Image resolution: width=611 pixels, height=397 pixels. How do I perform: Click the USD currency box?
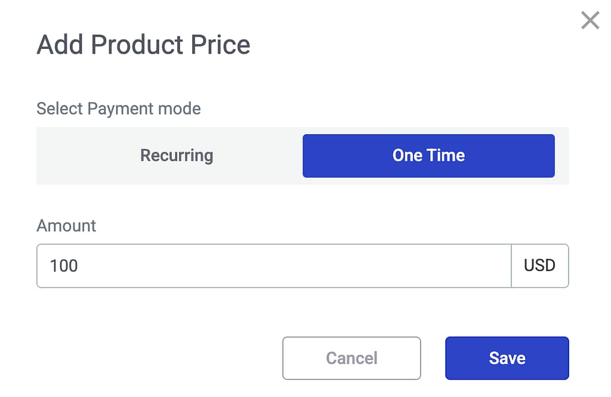tap(539, 266)
